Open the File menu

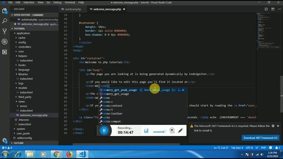[10, 2]
